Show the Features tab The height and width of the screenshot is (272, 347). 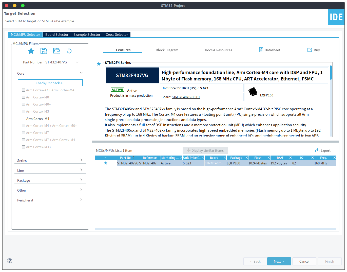tap(123, 50)
